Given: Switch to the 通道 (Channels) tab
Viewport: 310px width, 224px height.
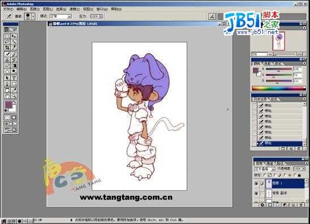Looking at the screenshot, I should pyautogui.click(x=270, y=163).
